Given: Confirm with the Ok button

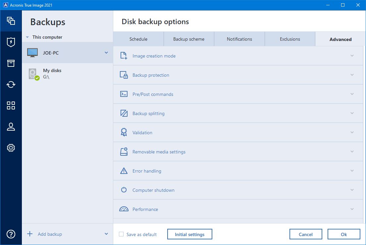Looking at the screenshot, I should 344,234.
